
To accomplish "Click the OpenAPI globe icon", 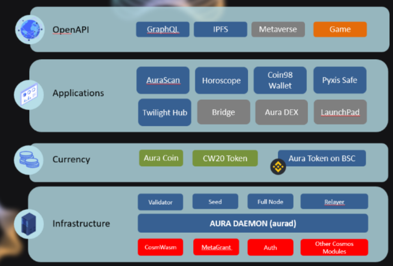I will tap(30, 30).
